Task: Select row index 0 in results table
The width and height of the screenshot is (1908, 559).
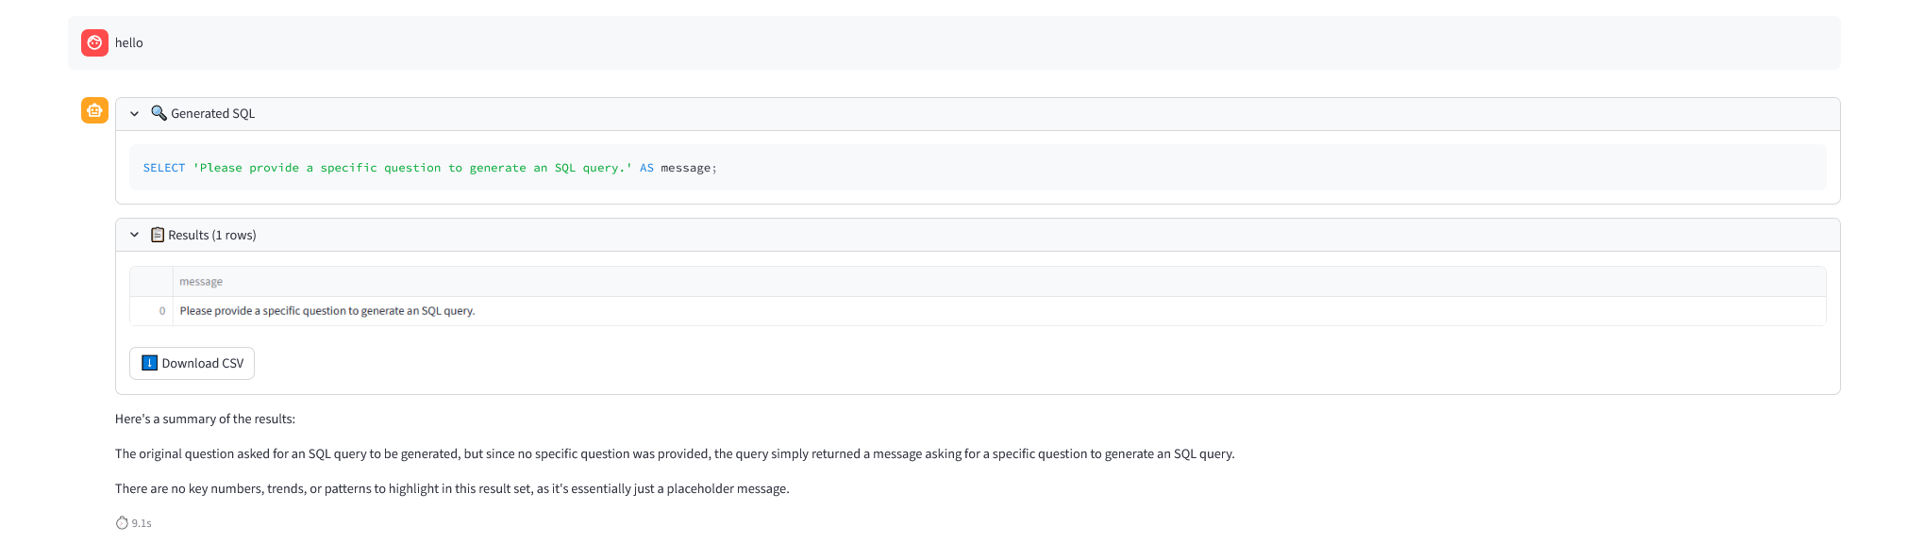Action: pos(161,311)
